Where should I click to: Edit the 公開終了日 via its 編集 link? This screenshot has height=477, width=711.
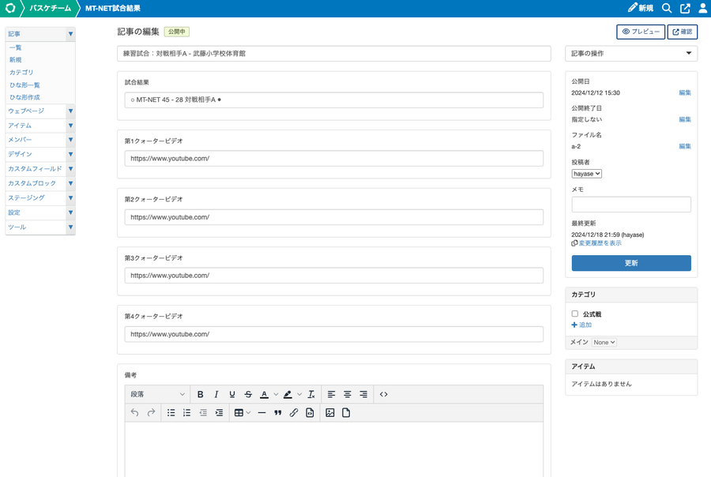(x=685, y=120)
